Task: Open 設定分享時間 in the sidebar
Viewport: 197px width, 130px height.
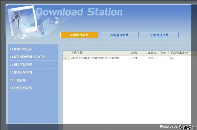Action: point(22,72)
